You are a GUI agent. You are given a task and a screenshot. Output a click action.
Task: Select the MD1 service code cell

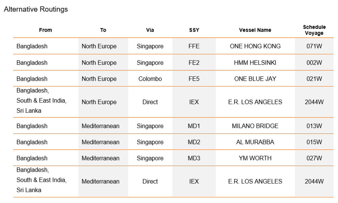194,126
